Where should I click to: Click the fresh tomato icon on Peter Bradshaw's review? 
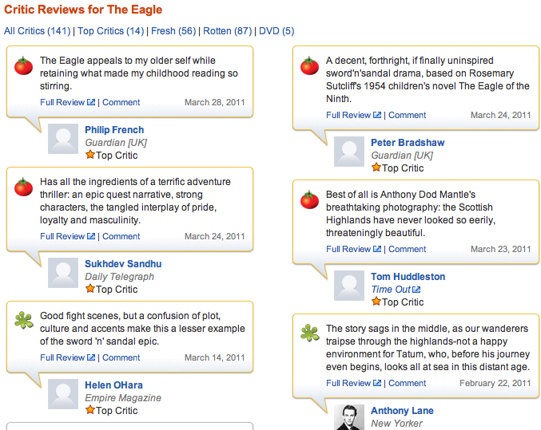pos(309,66)
